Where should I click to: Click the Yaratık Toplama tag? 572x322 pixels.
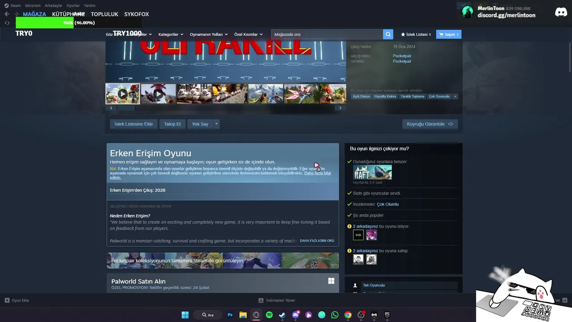tap(412, 96)
